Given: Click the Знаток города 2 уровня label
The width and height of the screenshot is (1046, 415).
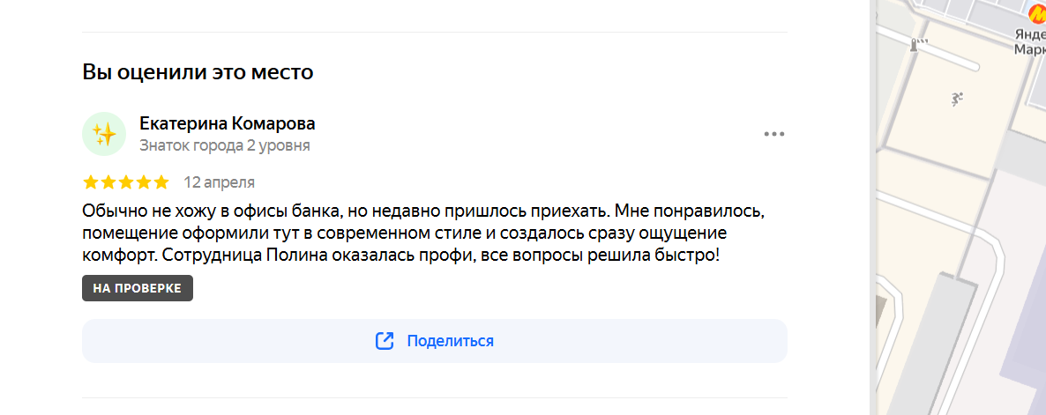Looking at the screenshot, I should pyautogui.click(x=225, y=145).
